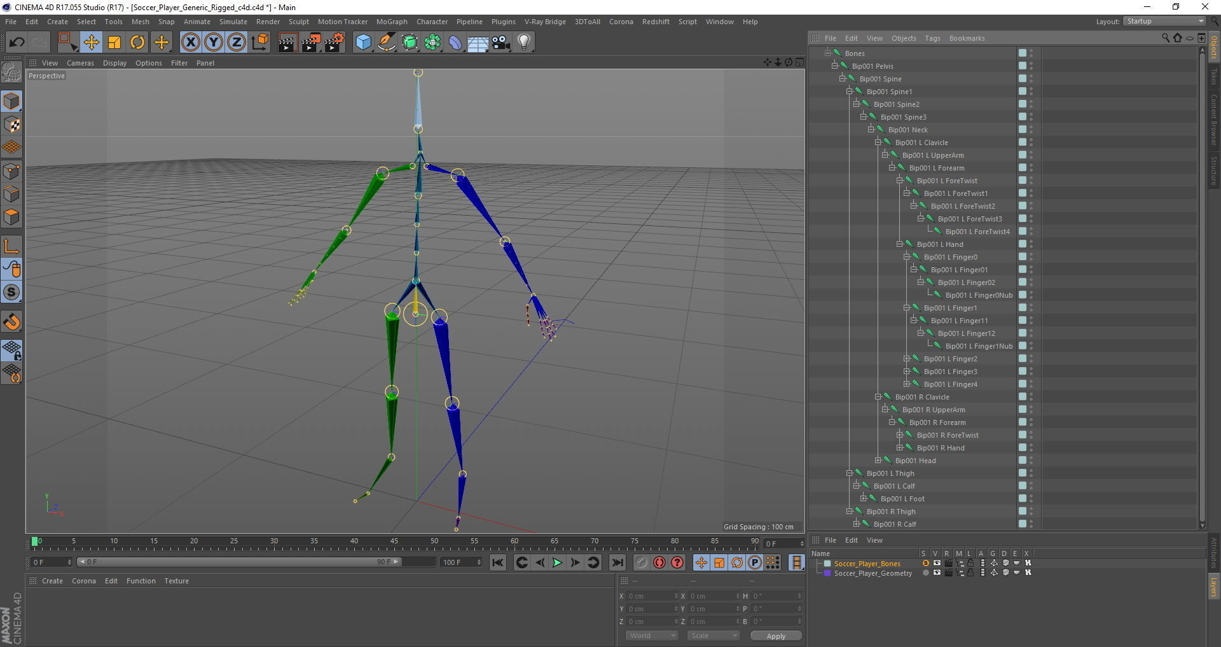The height and width of the screenshot is (647, 1221).
Task: Toggle solo for Soccer_Player_Bones layer
Action: click(925, 563)
